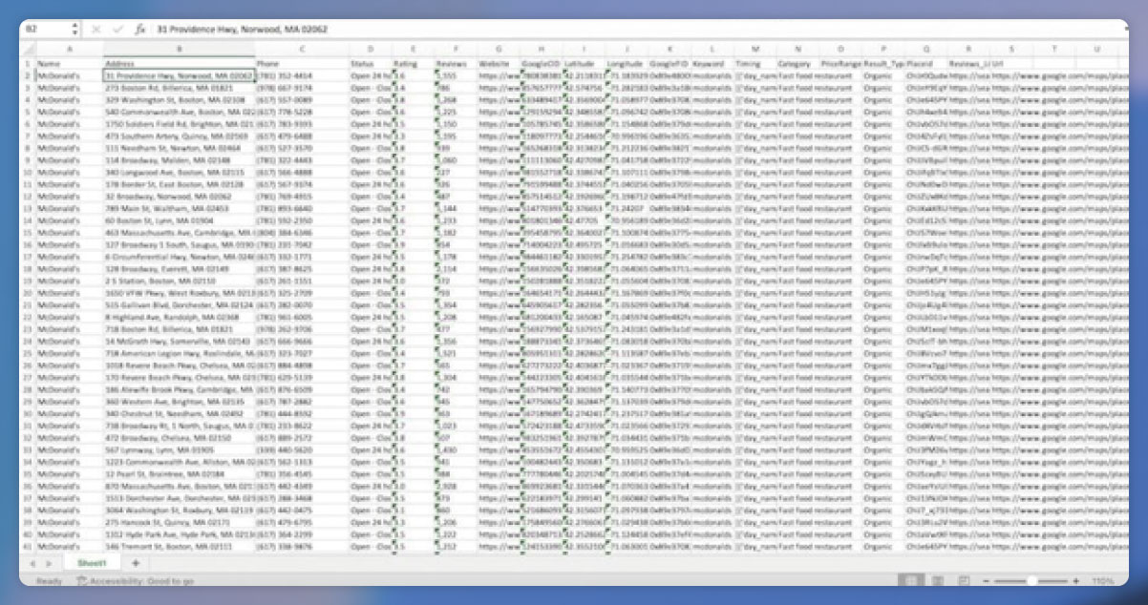1148x605 pixels.
Task: Click the Placeid header cell
Action: point(926,63)
